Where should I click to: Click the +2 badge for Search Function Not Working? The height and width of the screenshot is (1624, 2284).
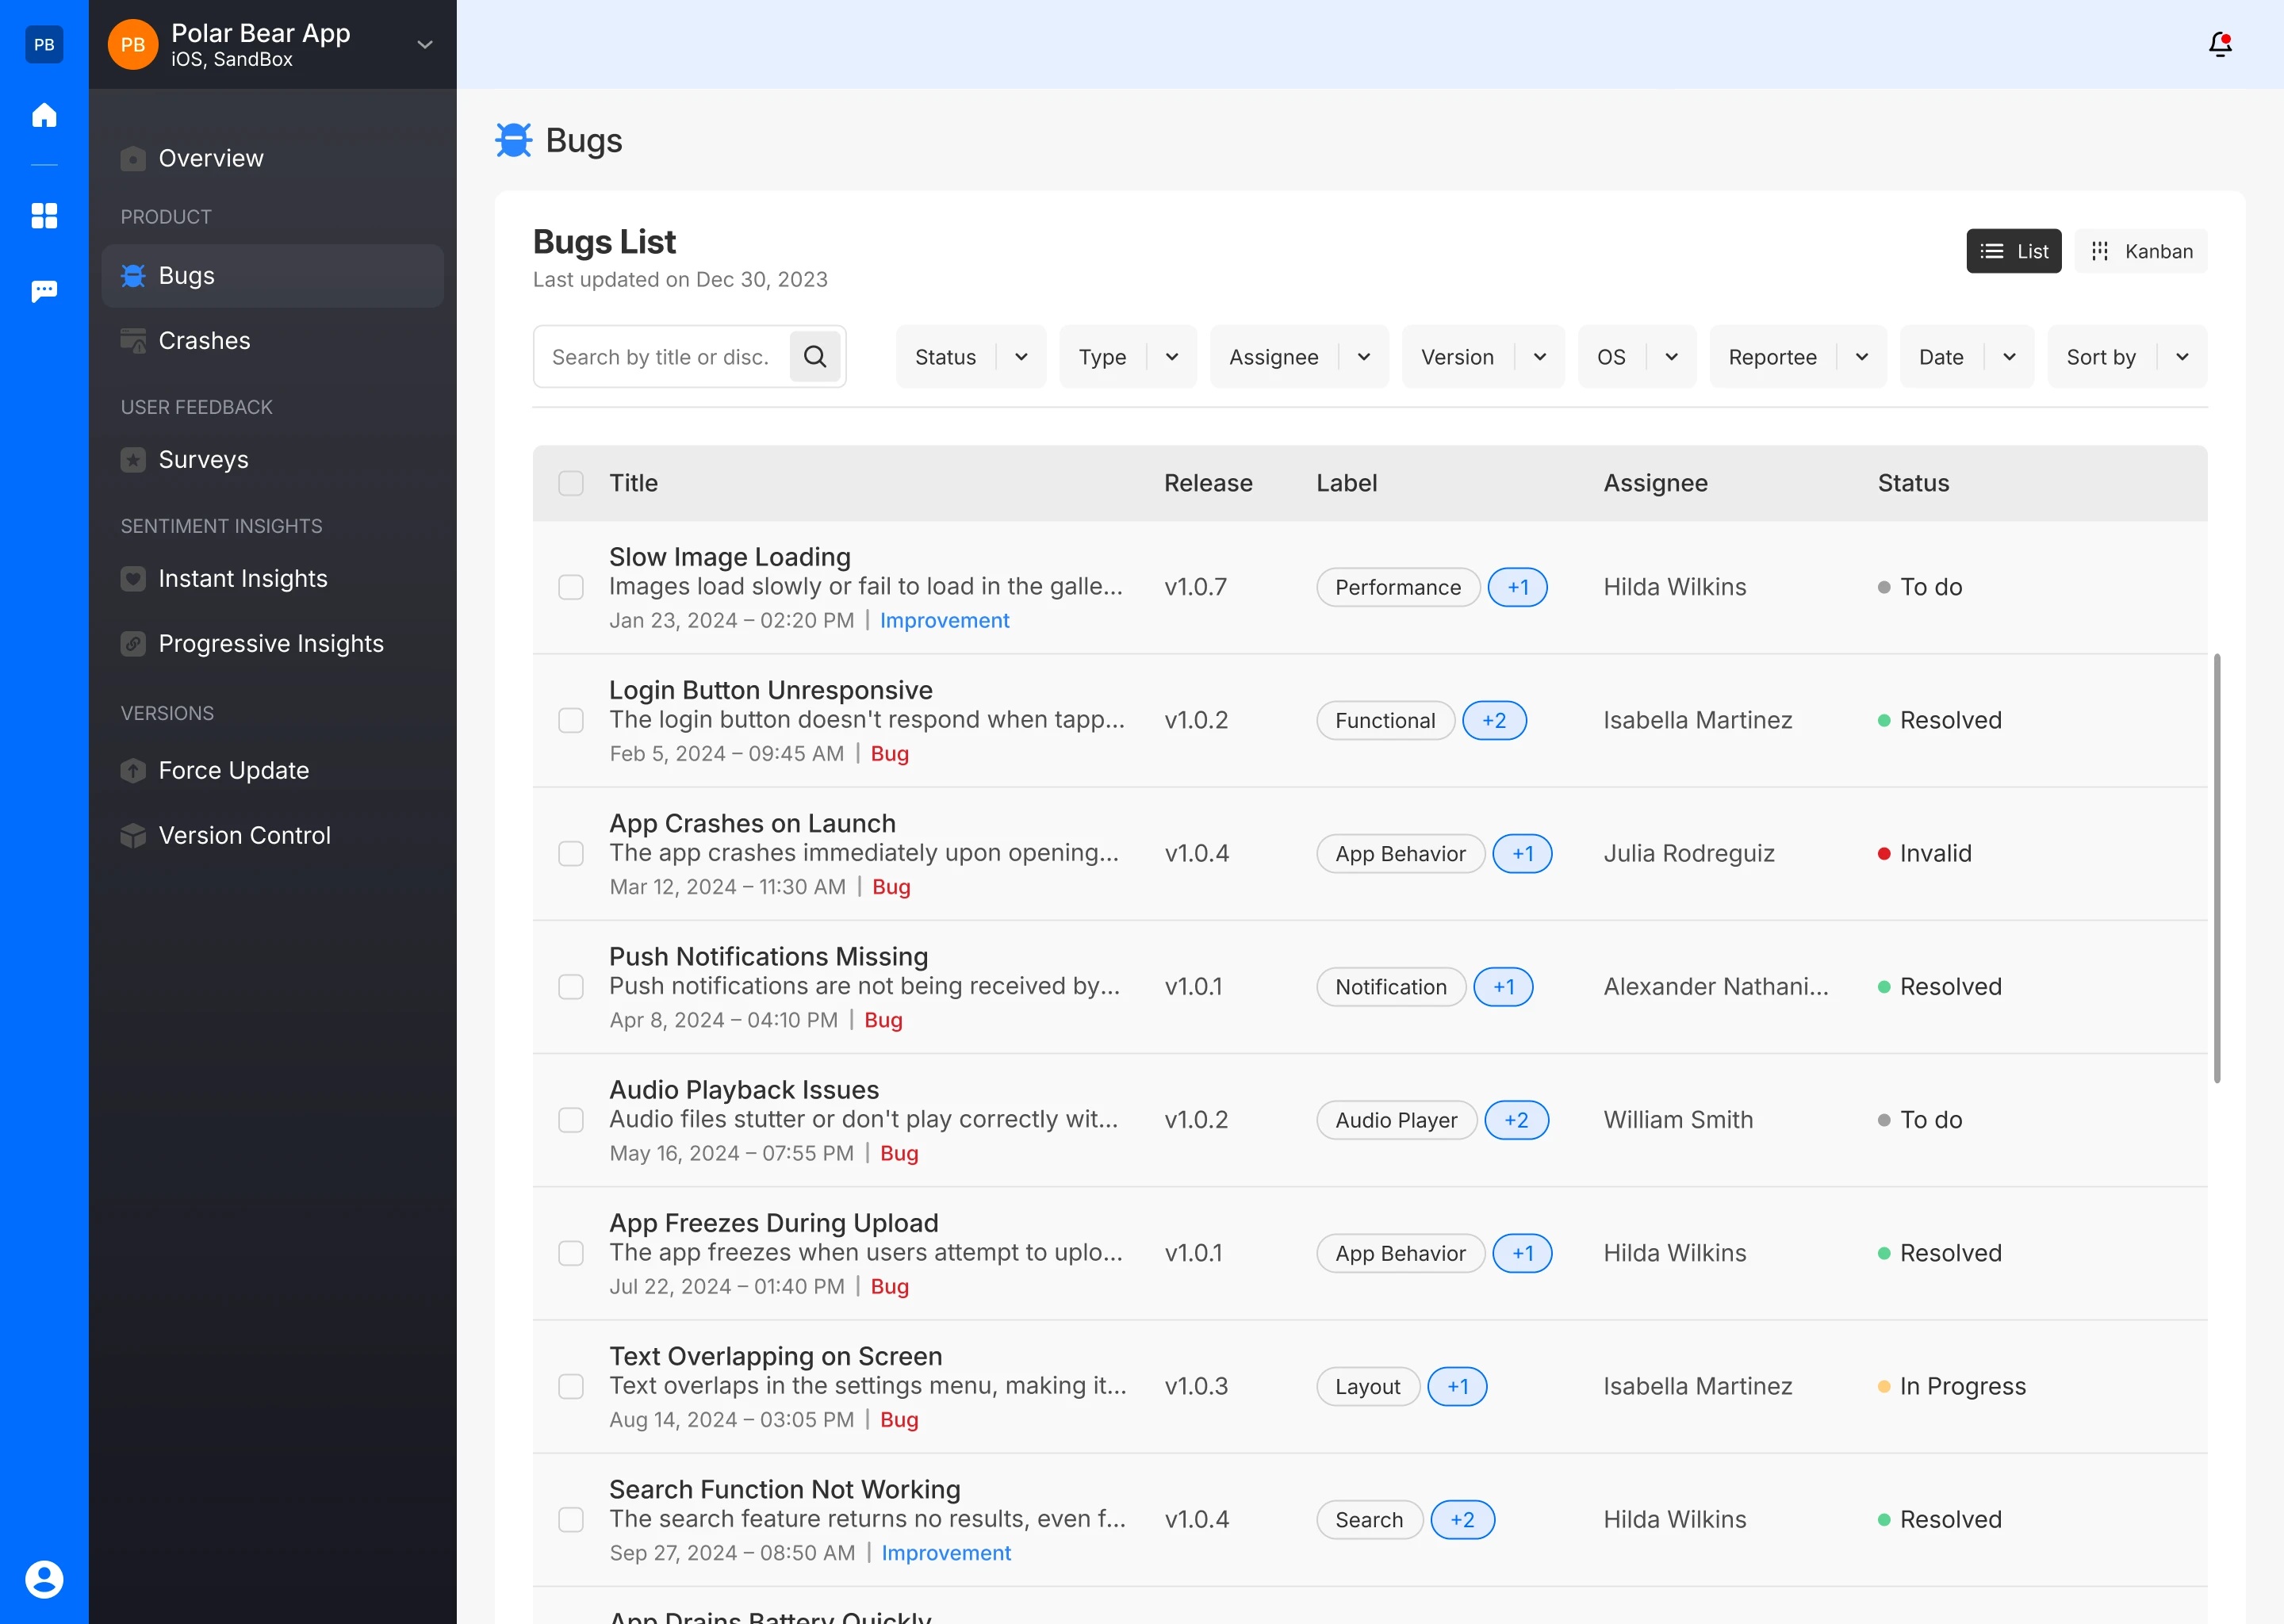click(1463, 1520)
